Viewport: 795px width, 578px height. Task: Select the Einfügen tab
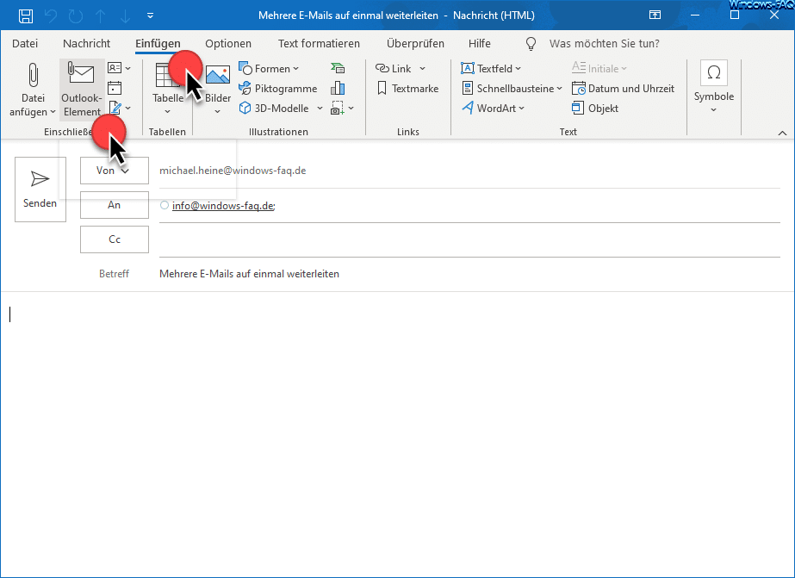click(158, 44)
